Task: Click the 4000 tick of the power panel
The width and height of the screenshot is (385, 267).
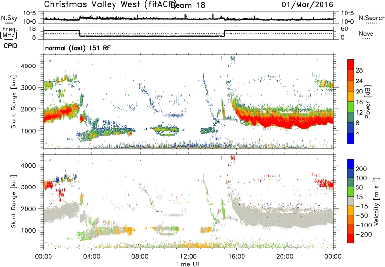Action: tap(28, 66)
